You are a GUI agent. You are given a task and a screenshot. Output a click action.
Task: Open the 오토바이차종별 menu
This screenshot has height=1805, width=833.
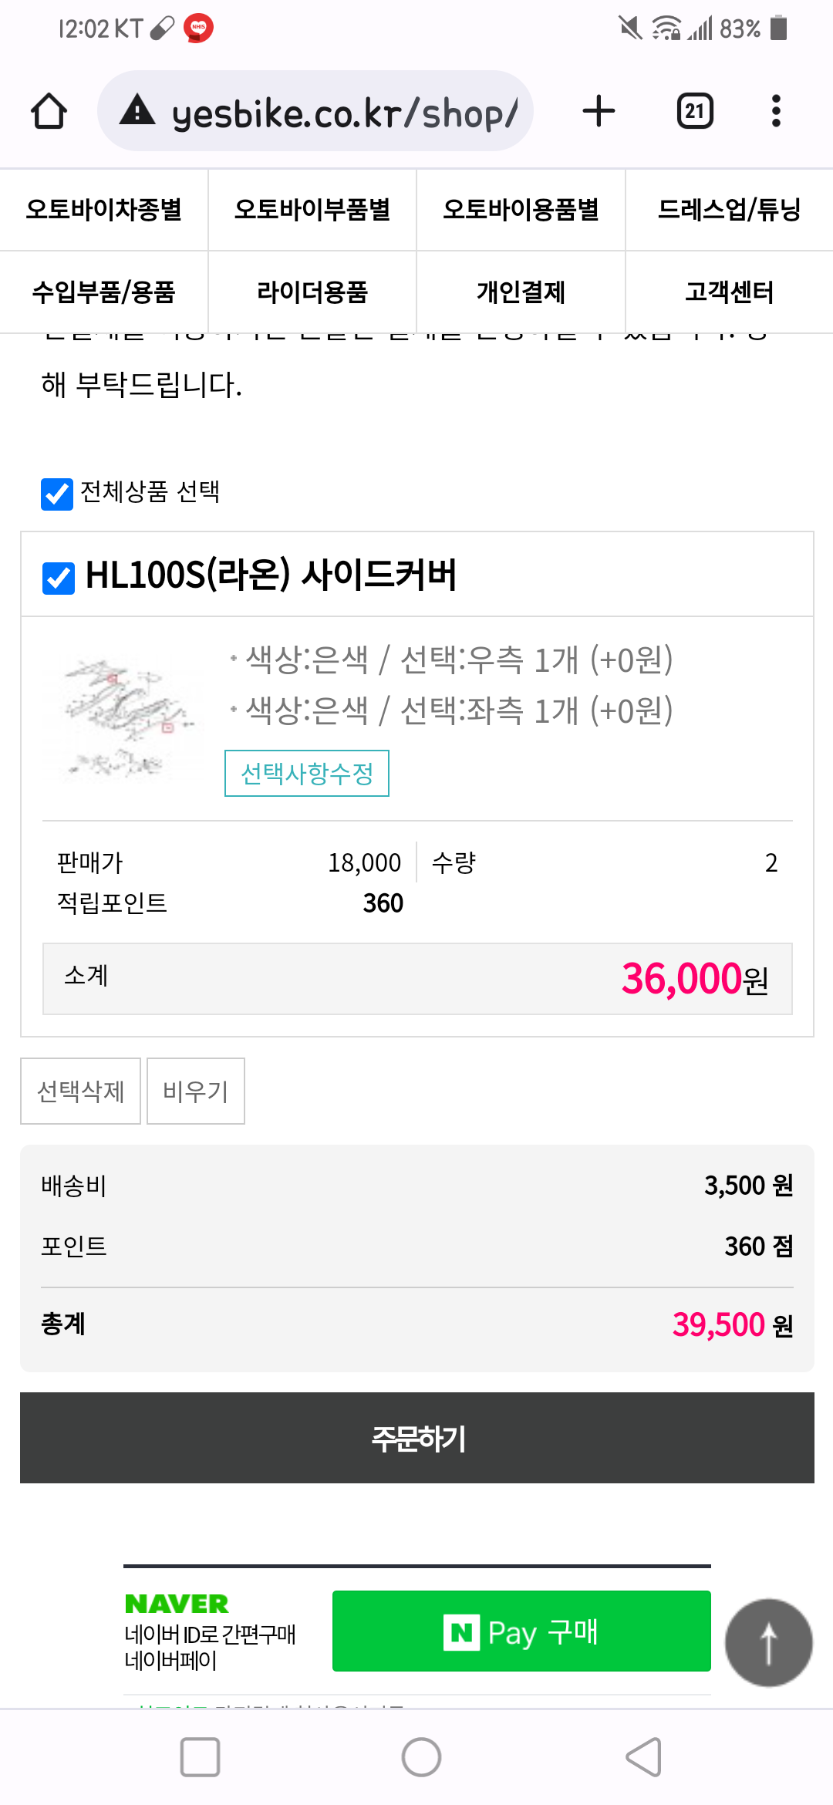[104, 210]
